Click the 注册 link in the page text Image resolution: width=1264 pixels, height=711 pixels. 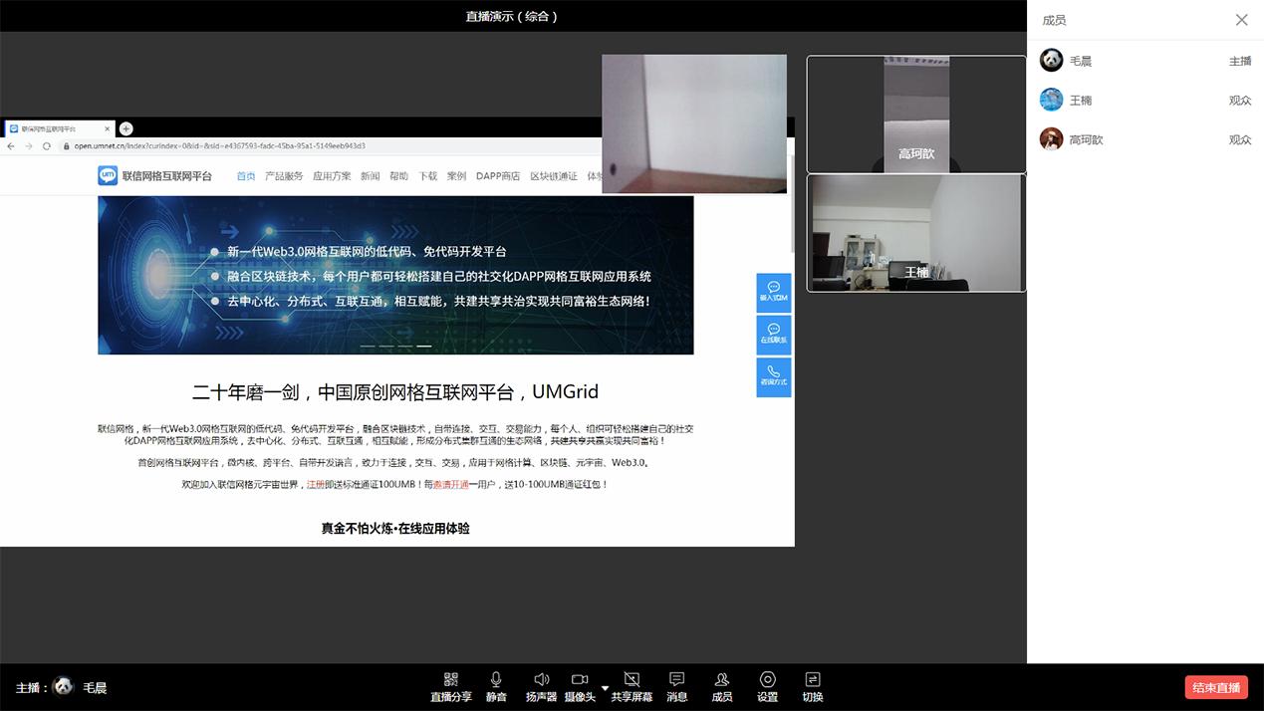(315, 484)
